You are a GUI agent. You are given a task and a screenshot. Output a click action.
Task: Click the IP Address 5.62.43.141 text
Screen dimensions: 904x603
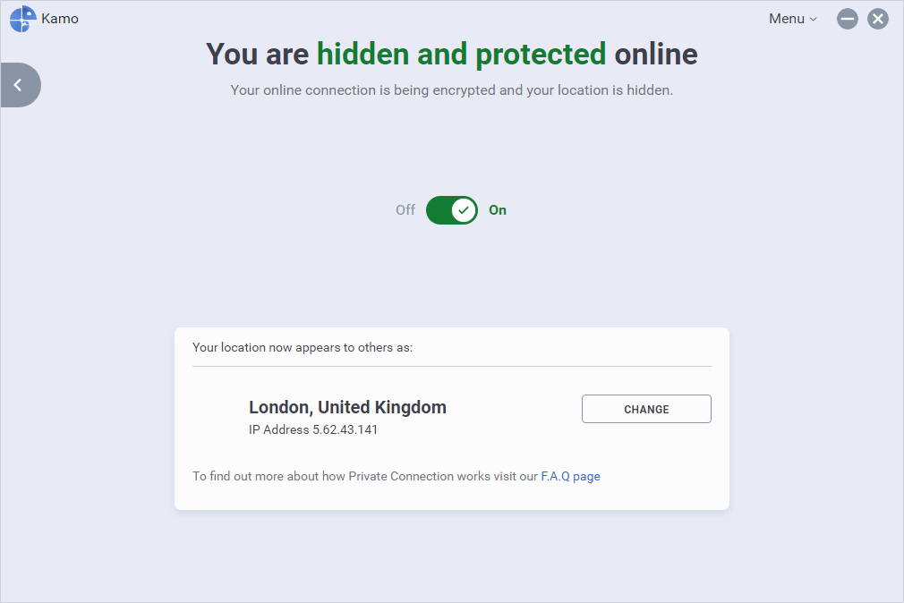pos(312,429)
